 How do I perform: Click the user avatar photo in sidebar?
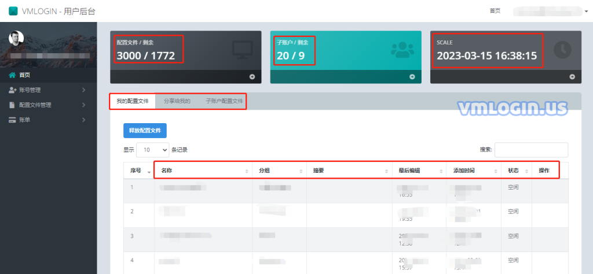16,38
